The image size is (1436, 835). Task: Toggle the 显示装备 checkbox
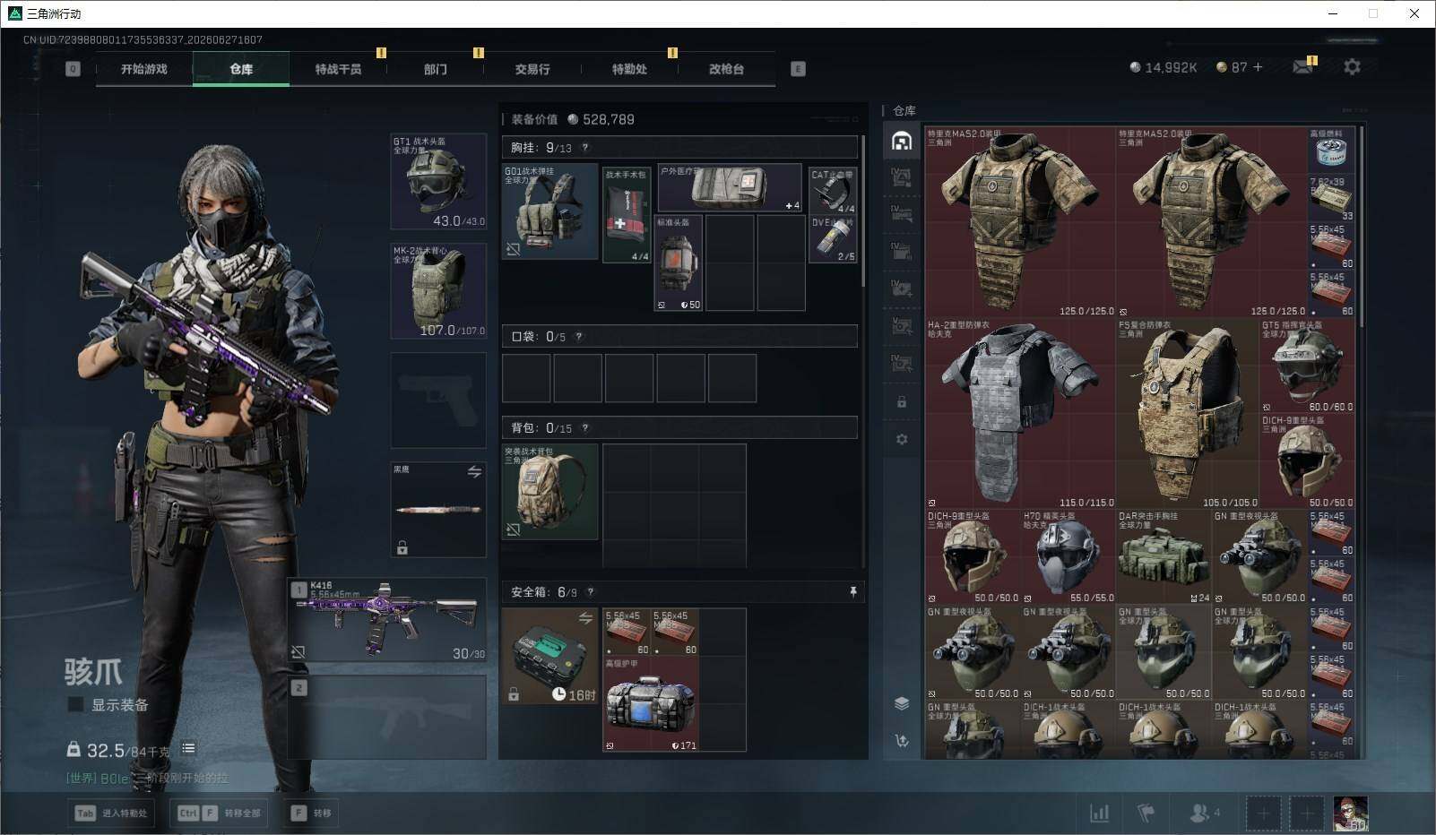click(76, 705)
